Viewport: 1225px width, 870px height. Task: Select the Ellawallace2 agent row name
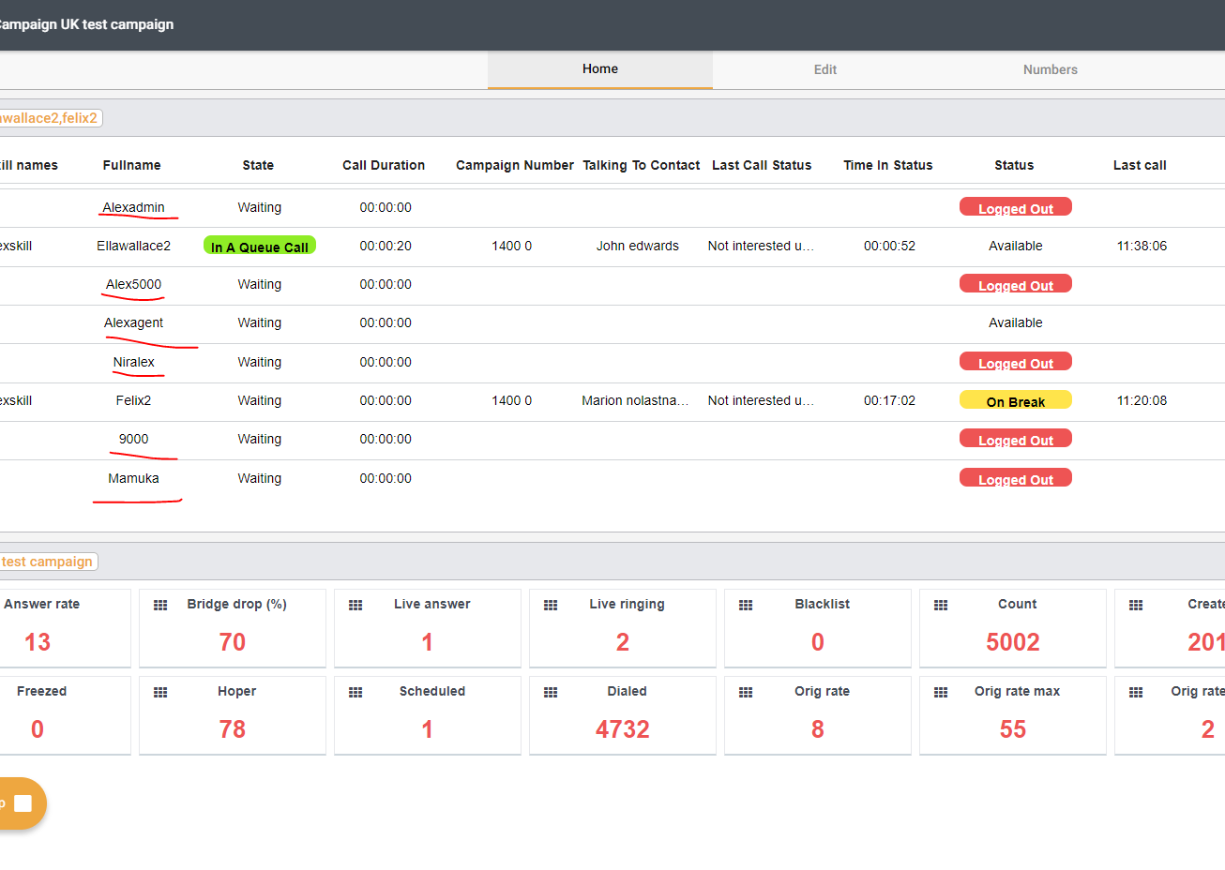coord(133,246)
